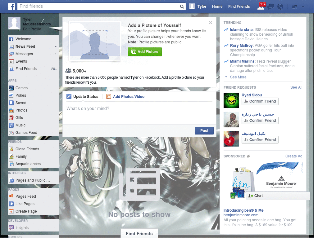Click the Find friends search field

click(98, 7)
